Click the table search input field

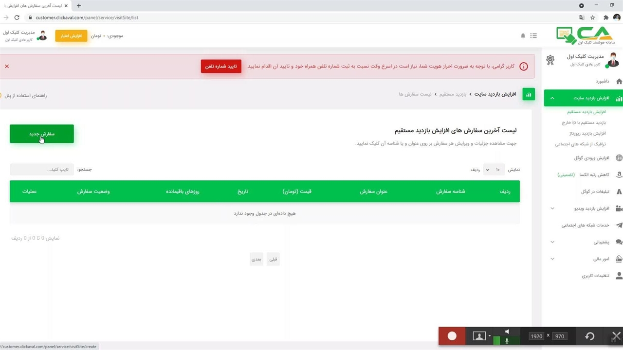point(42,170)
